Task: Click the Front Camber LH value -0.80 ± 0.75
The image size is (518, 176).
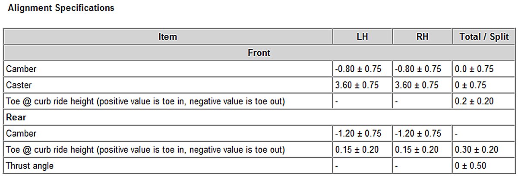Action: [x=358, y=69]
